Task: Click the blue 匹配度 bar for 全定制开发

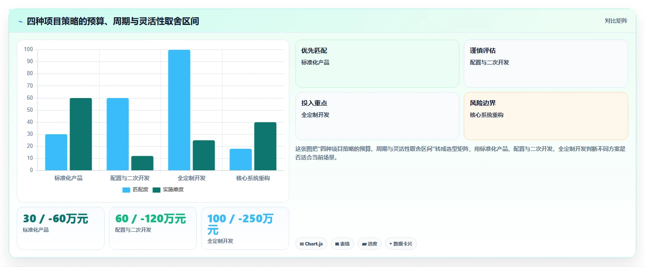Action: click(x=179, y=110)
